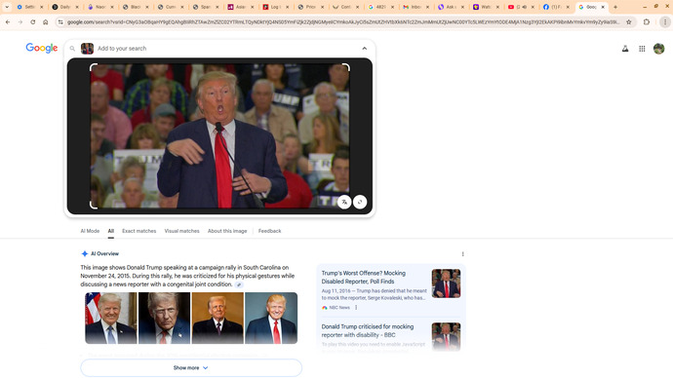The image size is (673, 378).
Task: Click the browser forward arrow
Action: point(20,21)
